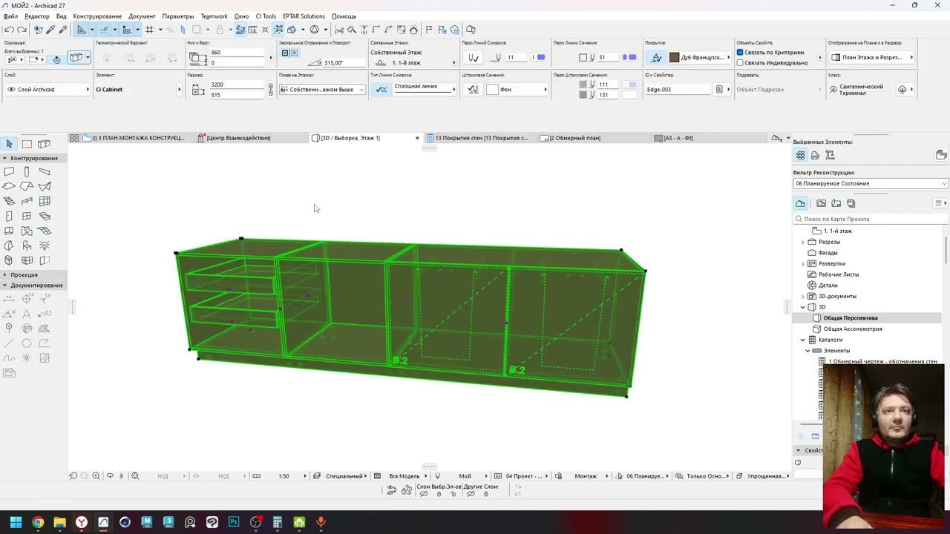
Task: Select the Stair tool
Action: [9, 201]
